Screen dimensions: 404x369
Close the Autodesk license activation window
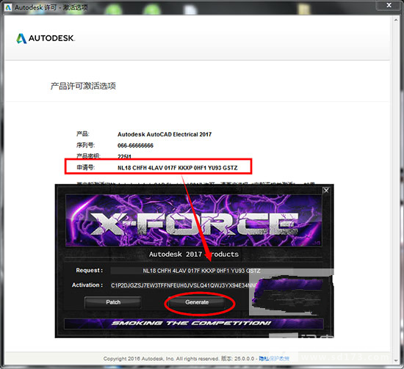pyautogui.click(x=389, y=5)
